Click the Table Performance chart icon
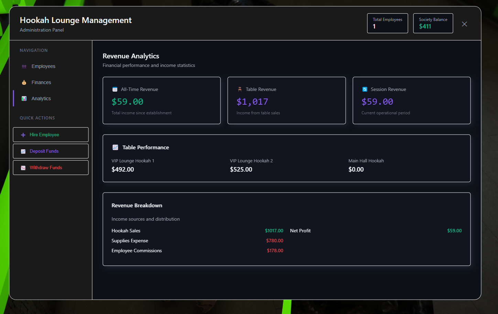 pyautogui.click(x=115, y=148)
